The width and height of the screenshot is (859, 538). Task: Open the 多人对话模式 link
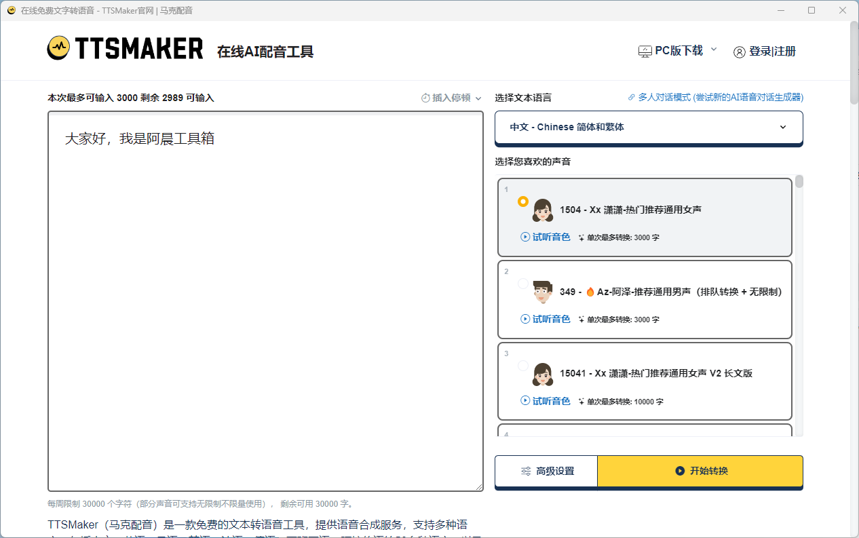[715, 98]
